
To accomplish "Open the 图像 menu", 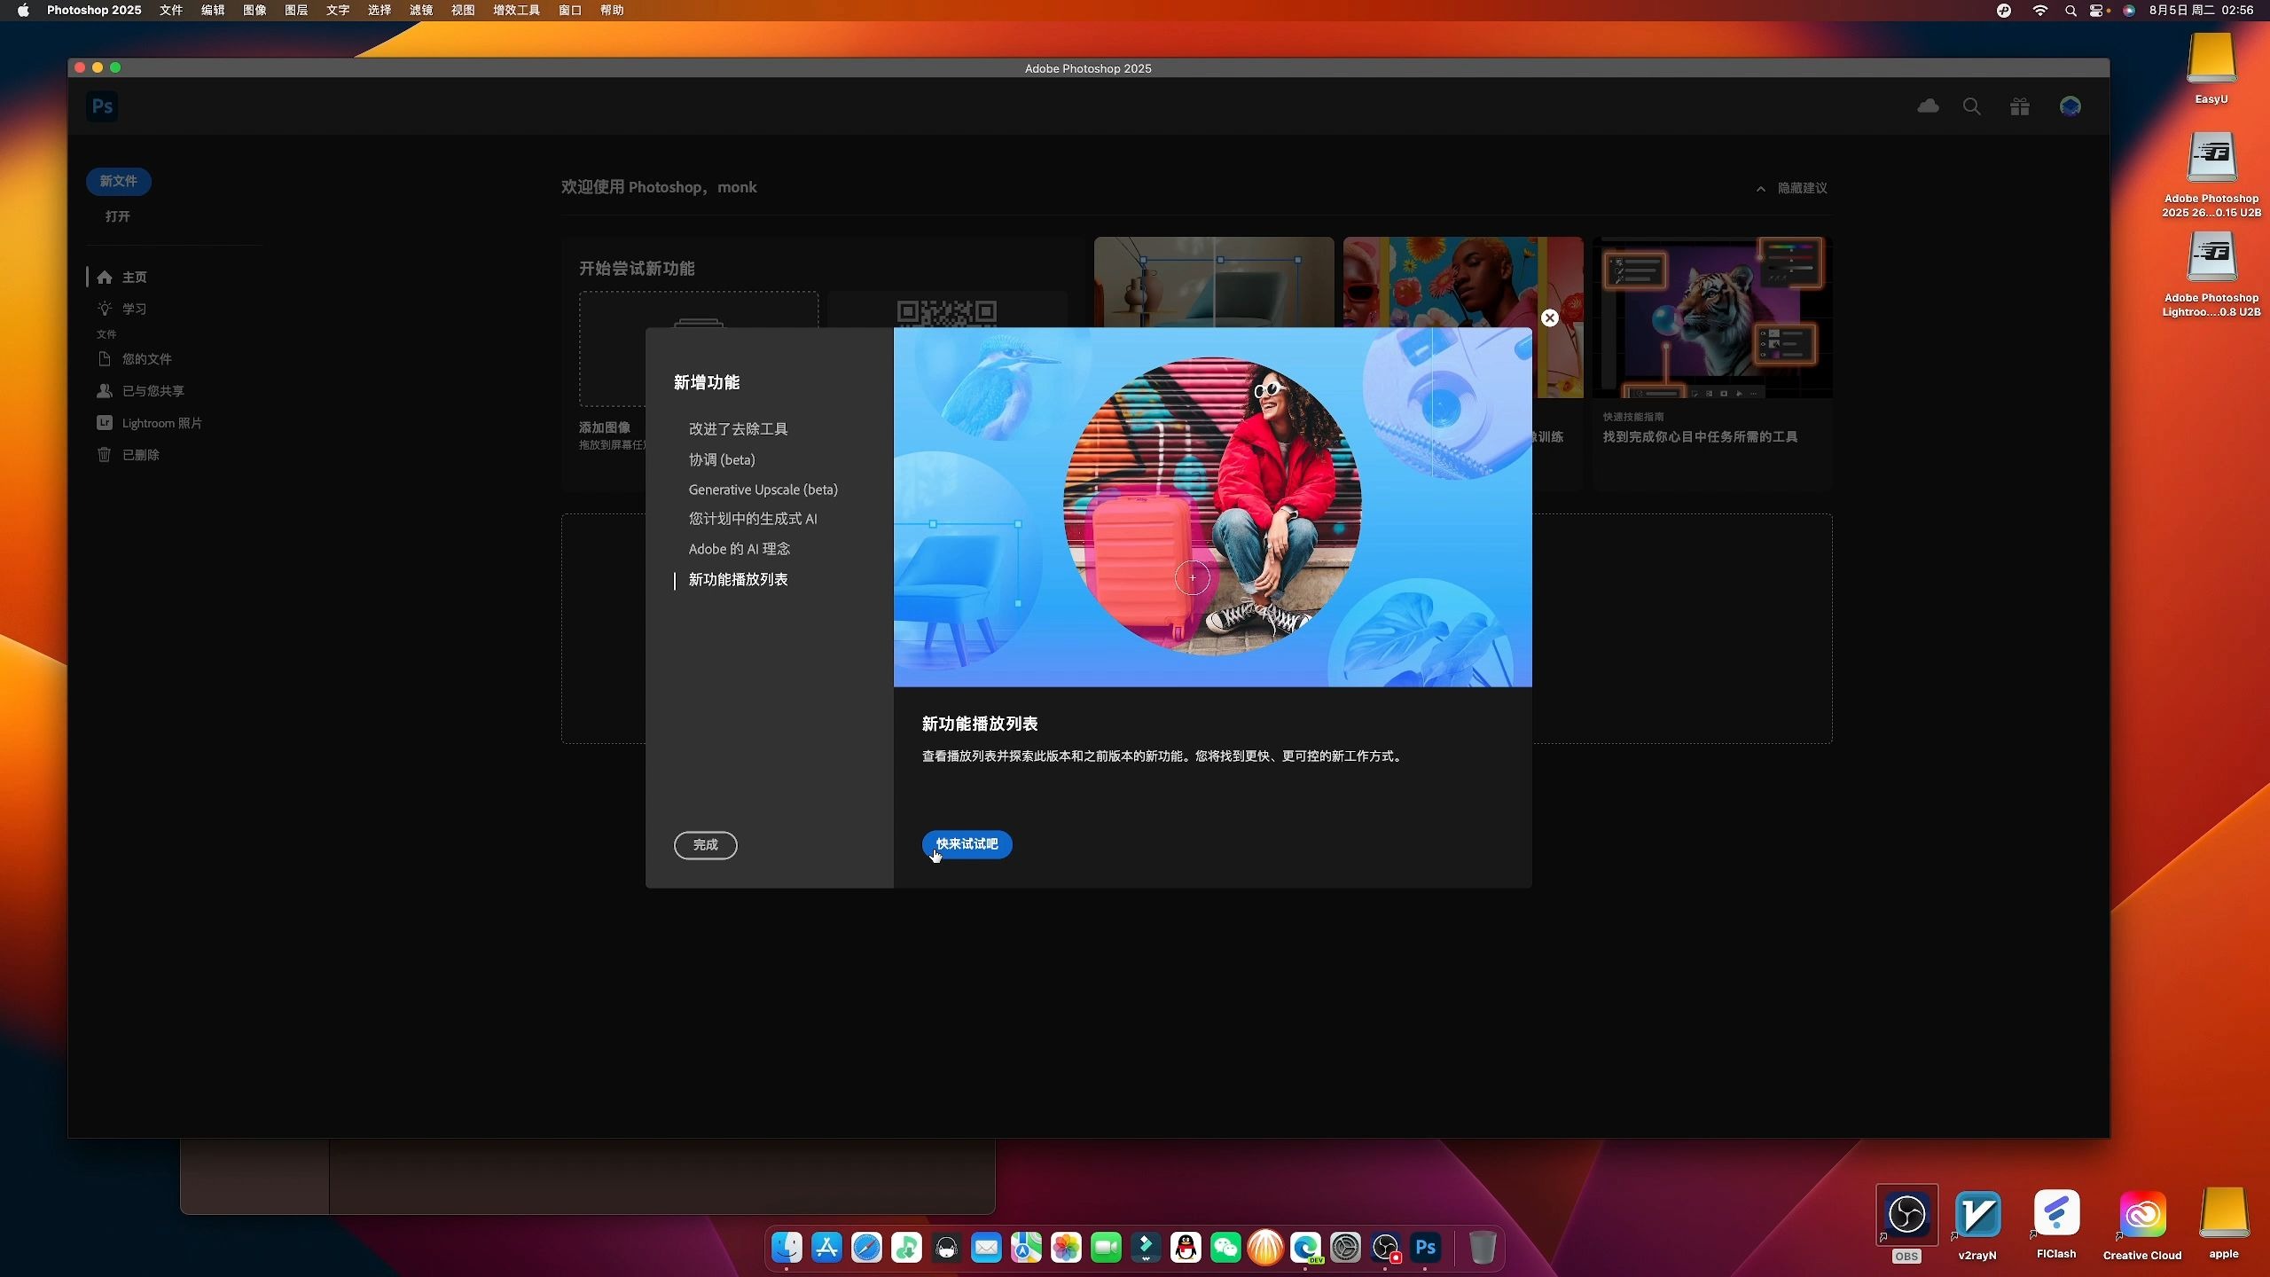I will point(254,11).
